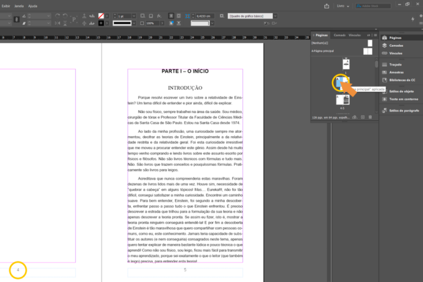Switch to the Camadas tab

[339, 35]
